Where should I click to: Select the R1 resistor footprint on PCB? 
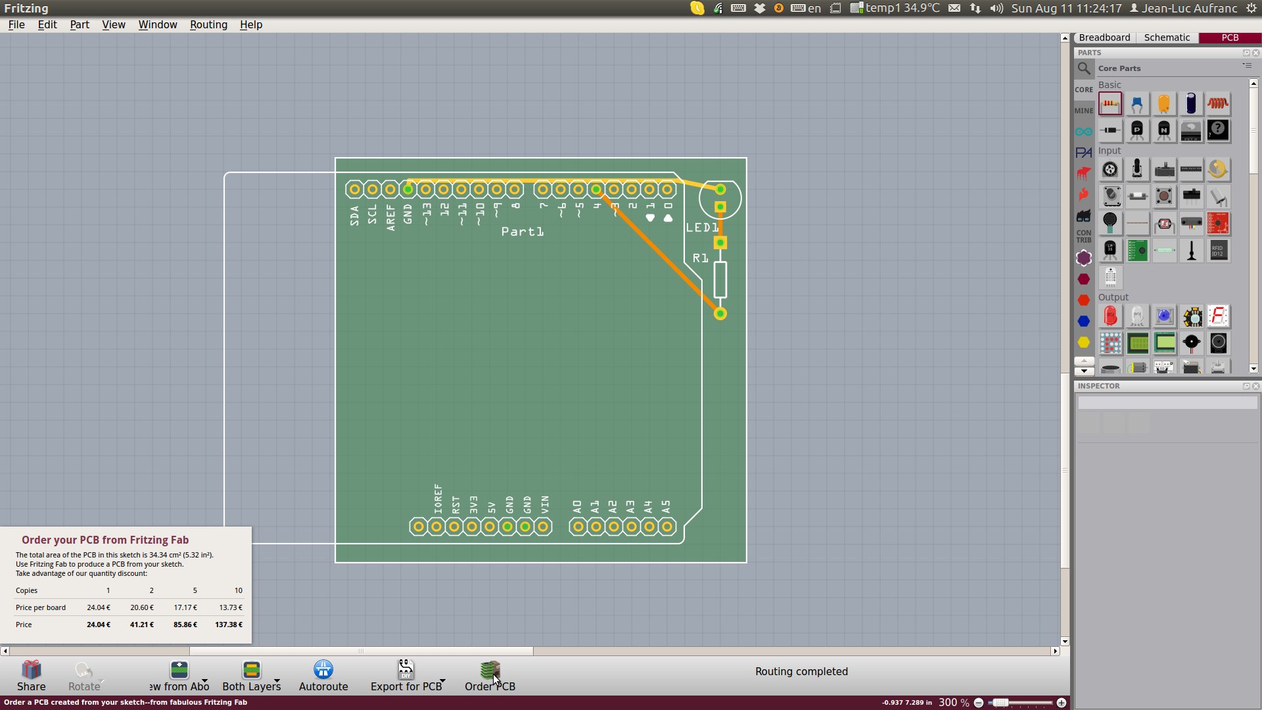click(x=720, y=279)
